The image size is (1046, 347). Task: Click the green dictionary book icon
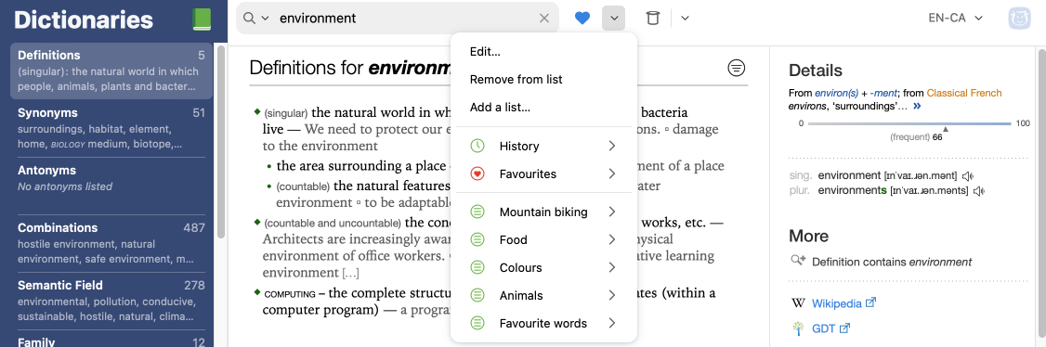pos(200,19)
